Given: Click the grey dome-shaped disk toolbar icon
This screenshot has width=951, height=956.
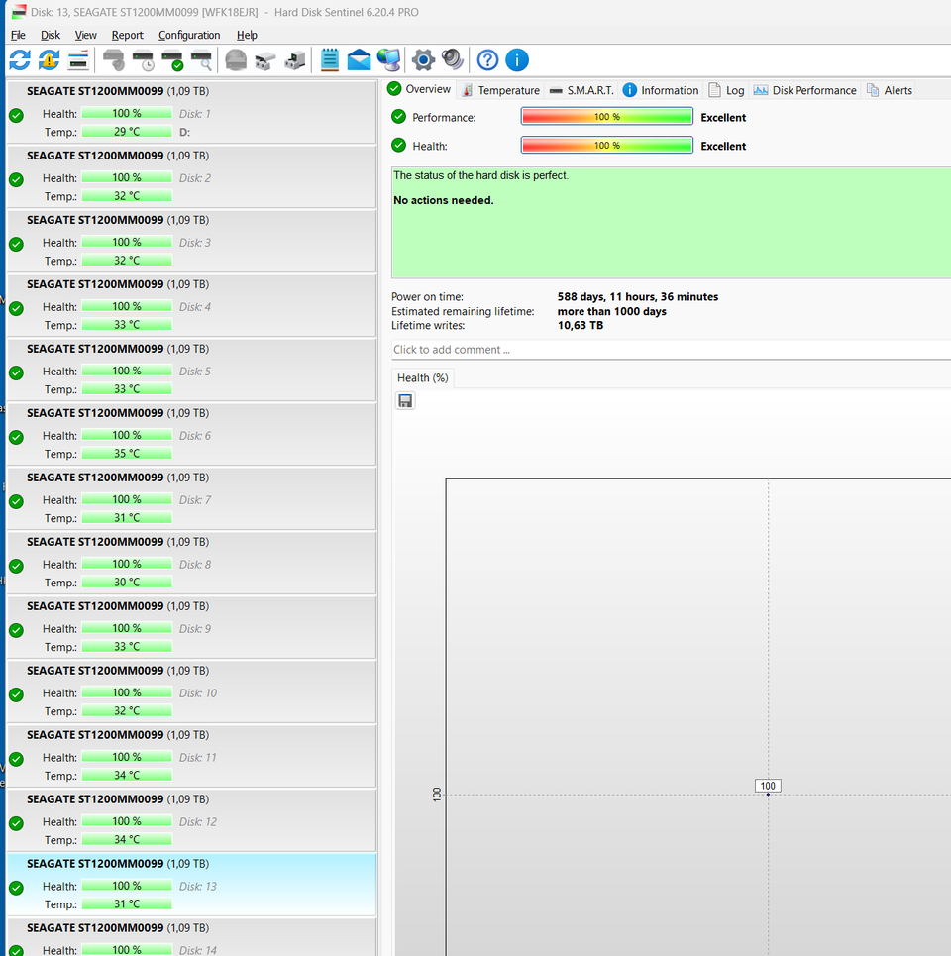Looking at the screenshot, I should coord(236,60).
